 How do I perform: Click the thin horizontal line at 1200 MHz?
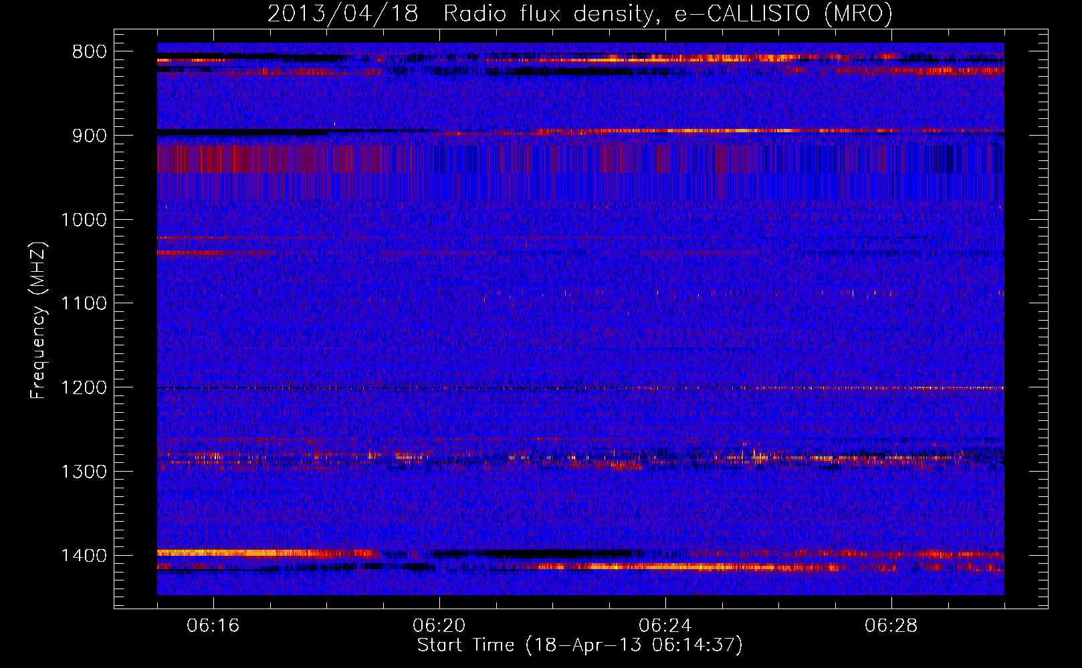(x=580, y=388)
